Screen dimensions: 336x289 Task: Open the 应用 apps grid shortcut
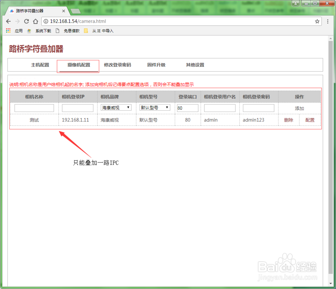14,31
